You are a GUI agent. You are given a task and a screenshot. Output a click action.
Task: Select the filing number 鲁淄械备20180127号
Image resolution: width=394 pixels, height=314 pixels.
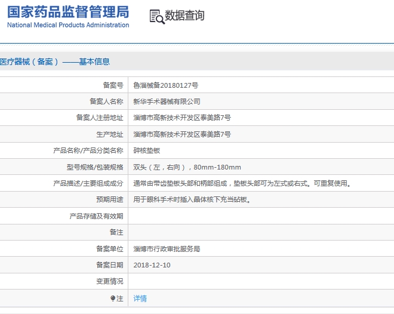click(x=165, y=85)
